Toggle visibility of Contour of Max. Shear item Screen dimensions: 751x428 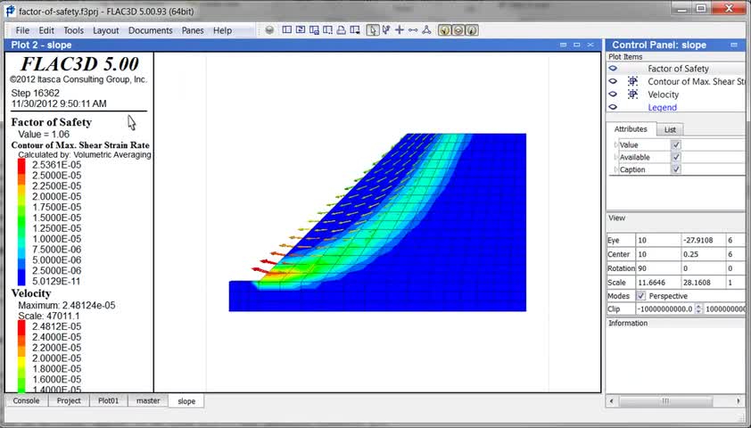click(613, 81)
